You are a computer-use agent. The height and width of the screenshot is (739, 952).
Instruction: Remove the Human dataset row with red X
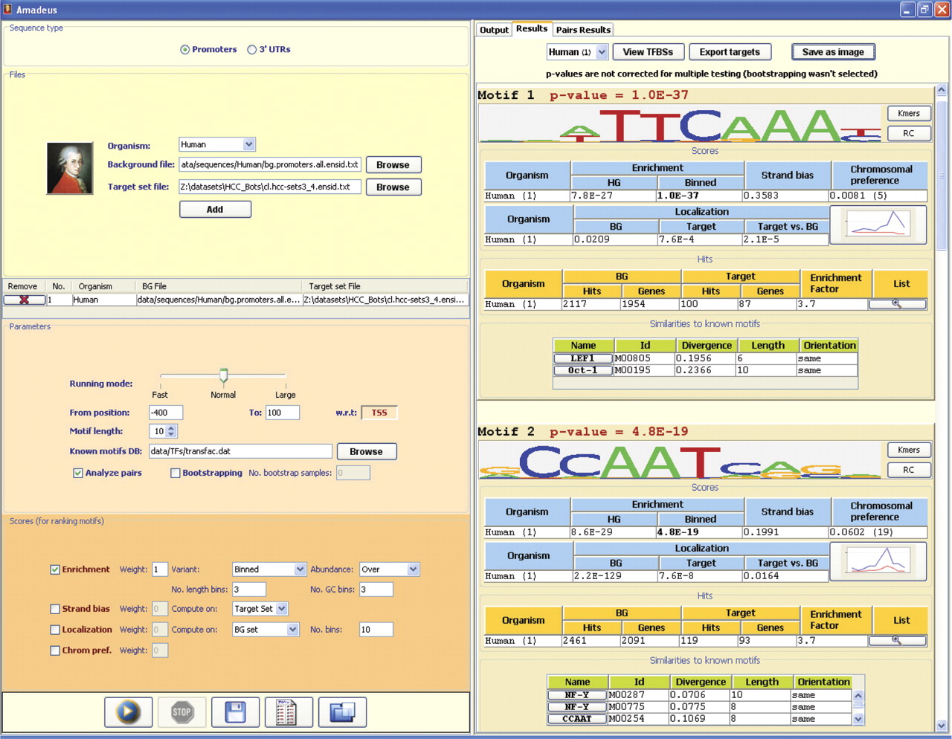pyautogui.click(x=24, y=300)
